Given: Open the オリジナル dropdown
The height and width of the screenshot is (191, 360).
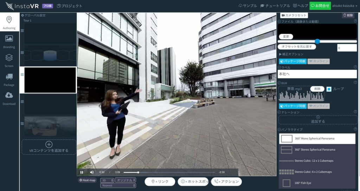Looking at the screenshot, I should tap(126, 180).
